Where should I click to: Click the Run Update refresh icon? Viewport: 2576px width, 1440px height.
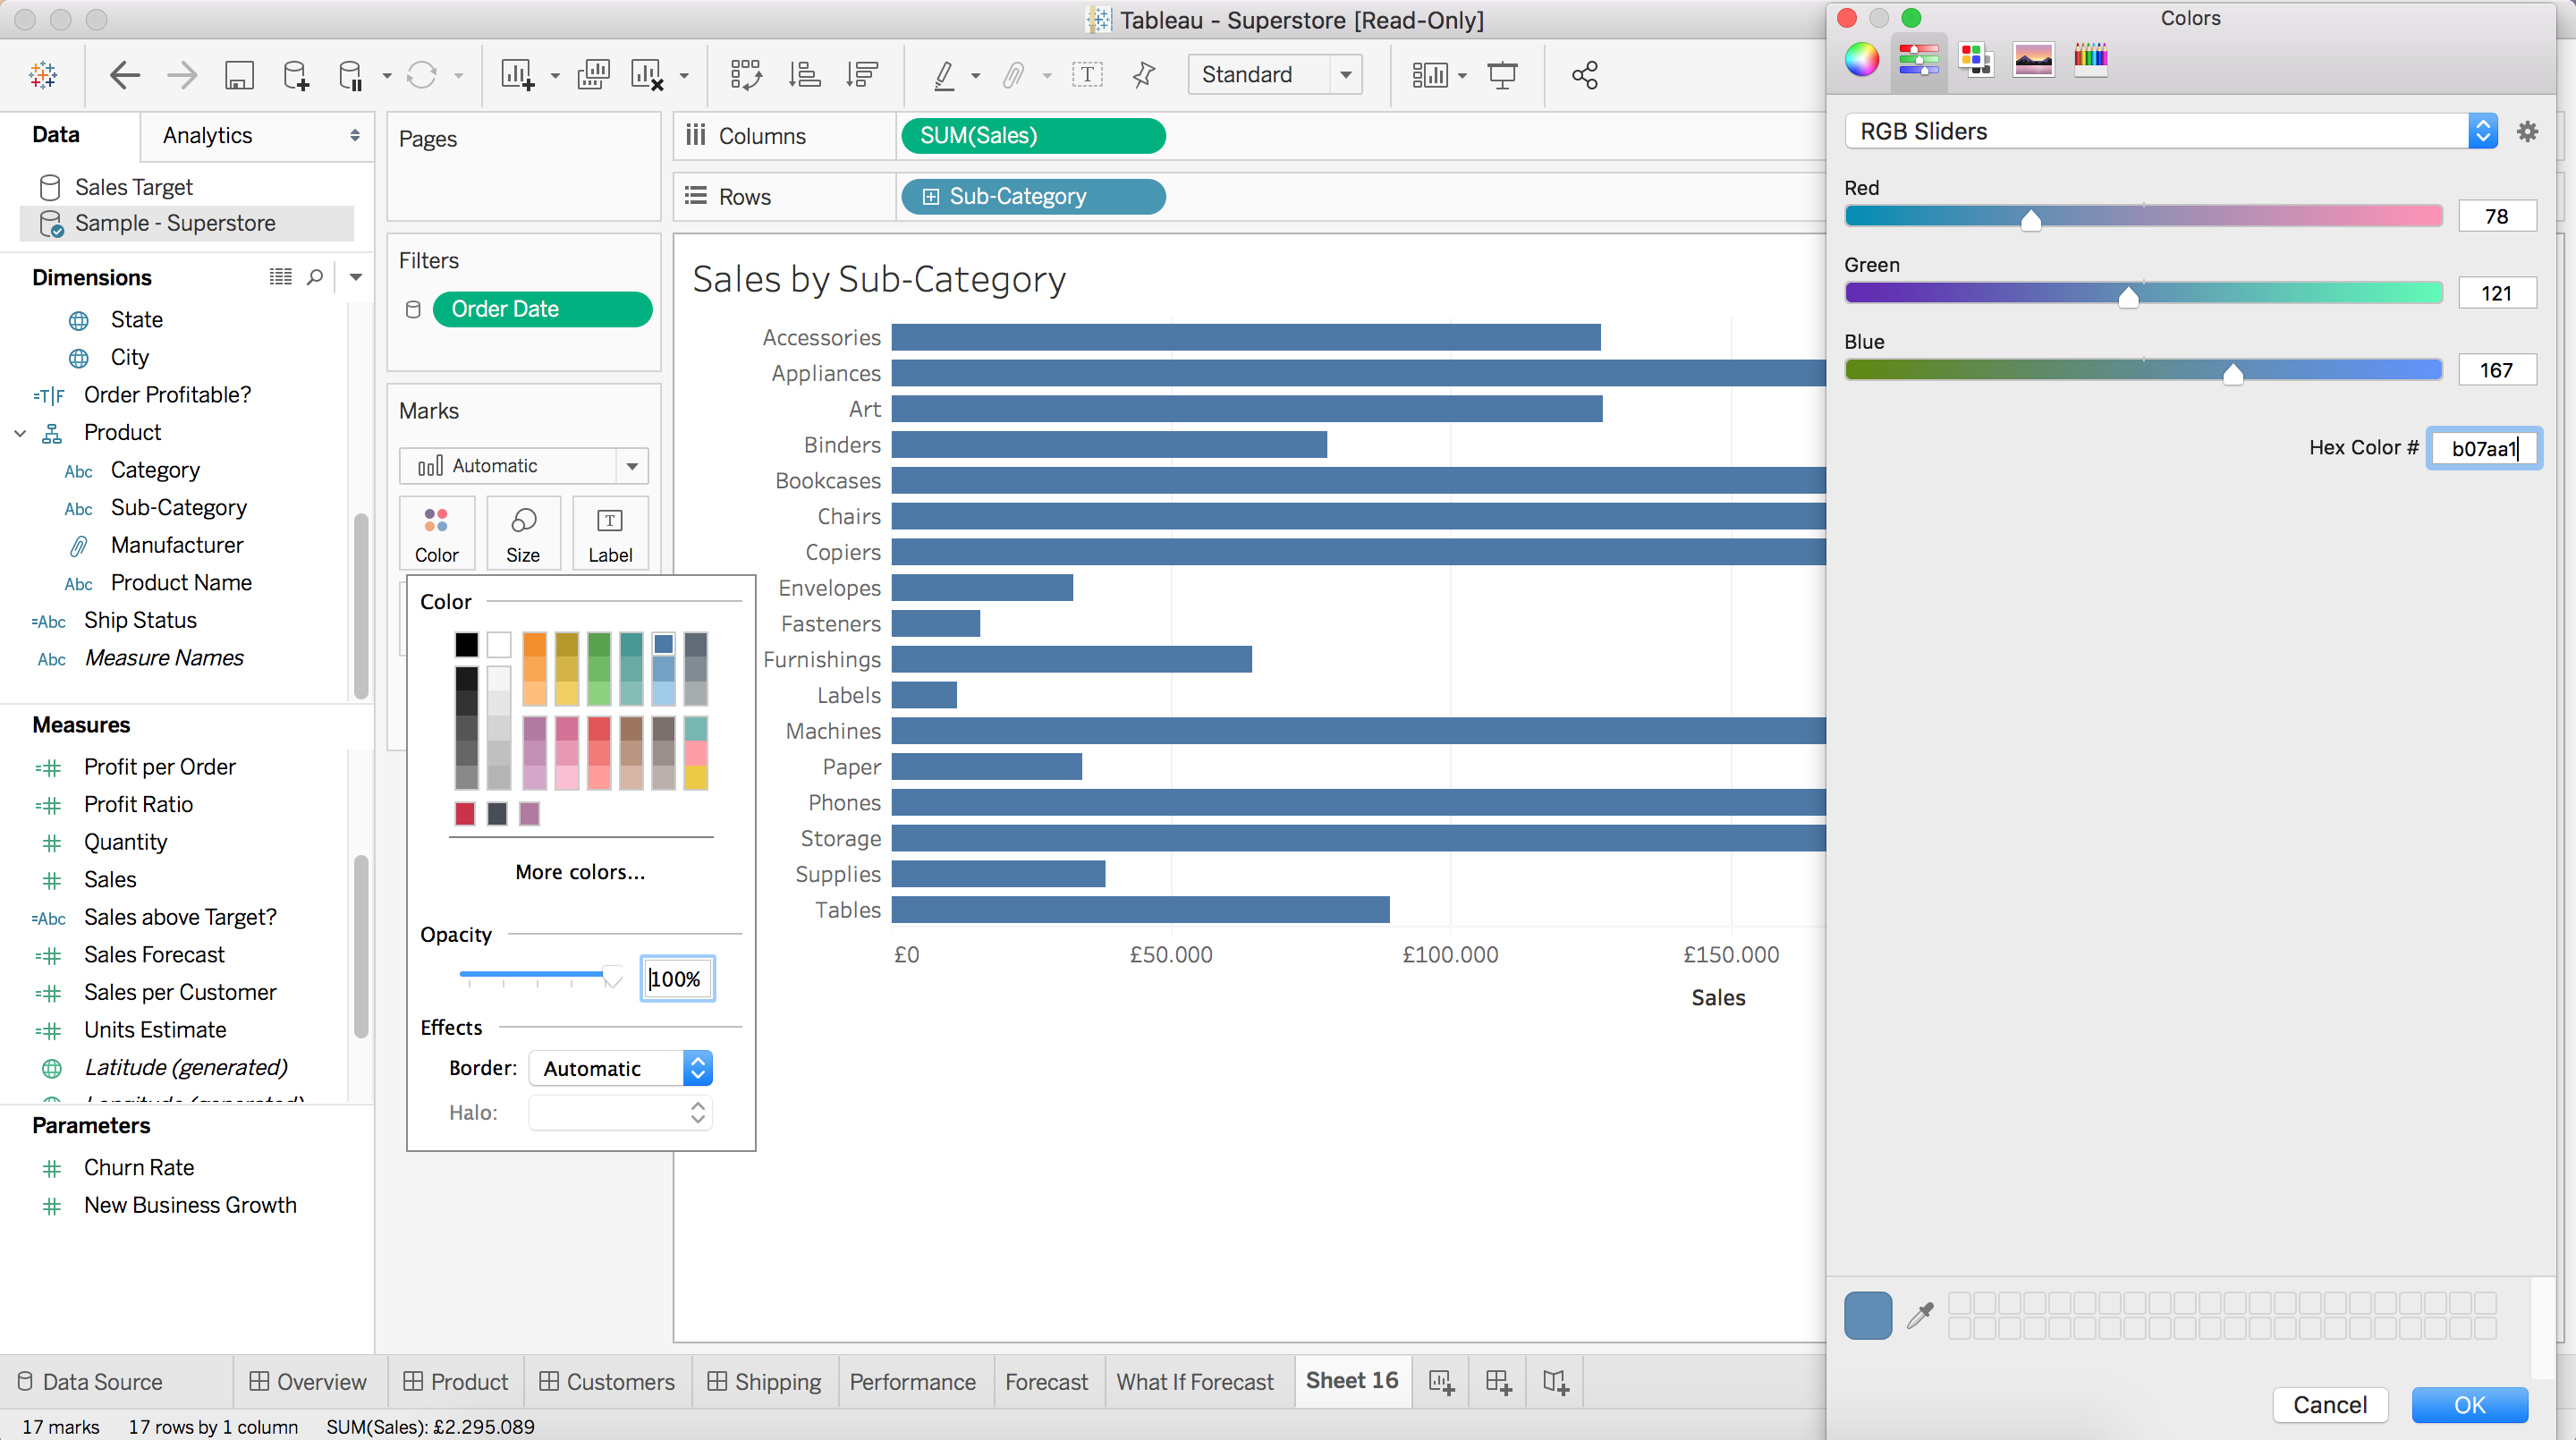[422, 75]
